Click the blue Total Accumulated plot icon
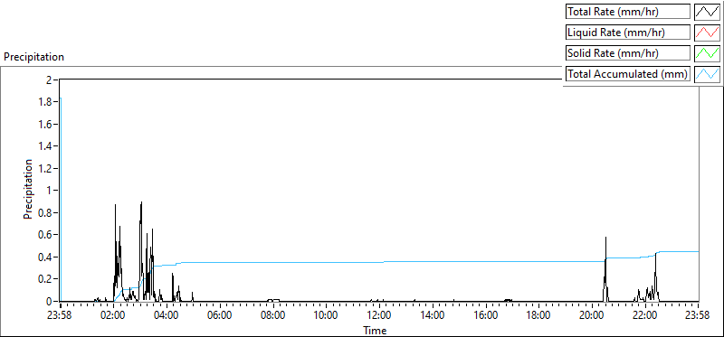Screen dimensions: 724x337 coord(707,74)
